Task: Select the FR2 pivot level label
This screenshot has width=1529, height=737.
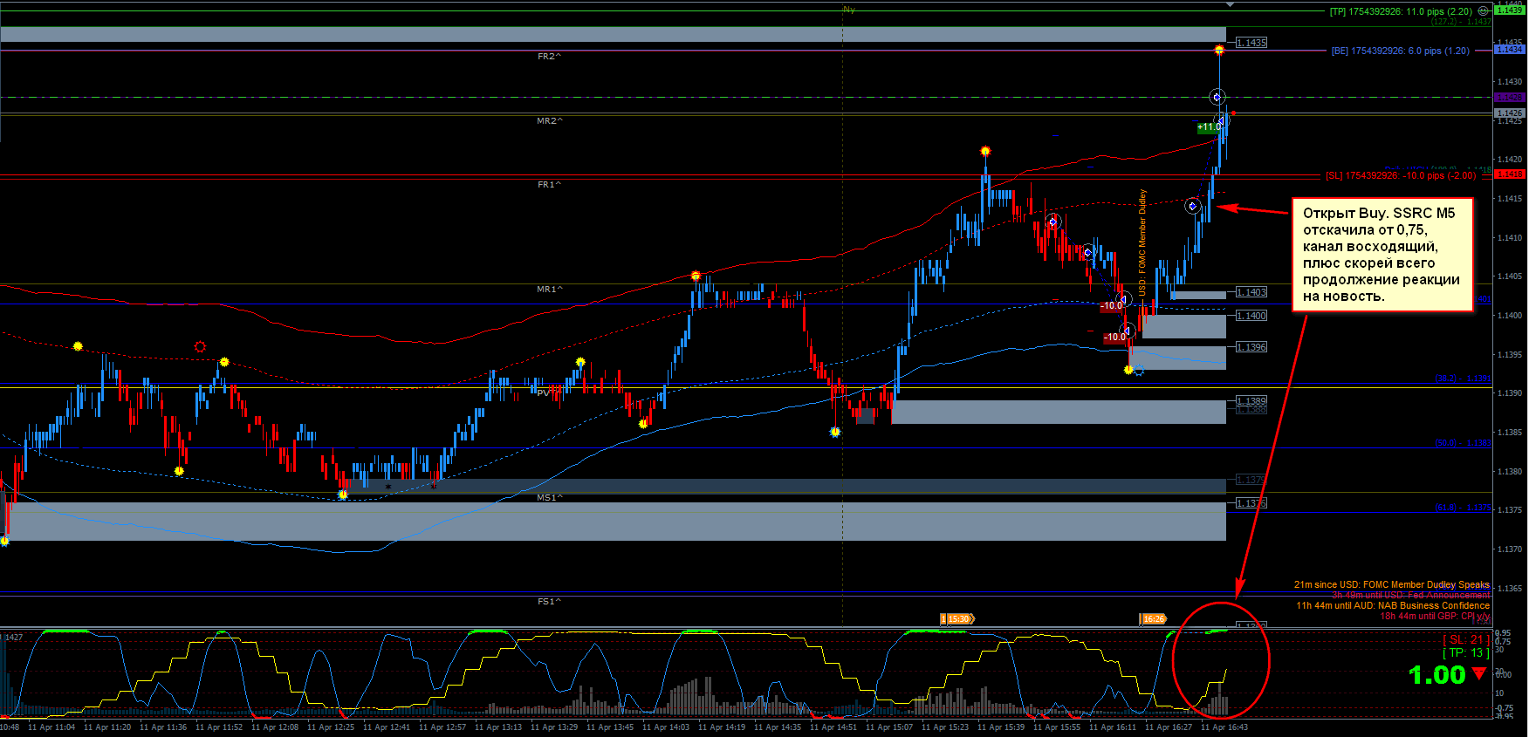Action: pos(549,57)
